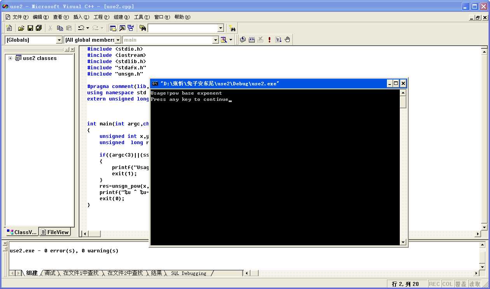Open the Redo history dropdown arrow
The width and height of the screenshot is (490, 289).
coord(102,28)
